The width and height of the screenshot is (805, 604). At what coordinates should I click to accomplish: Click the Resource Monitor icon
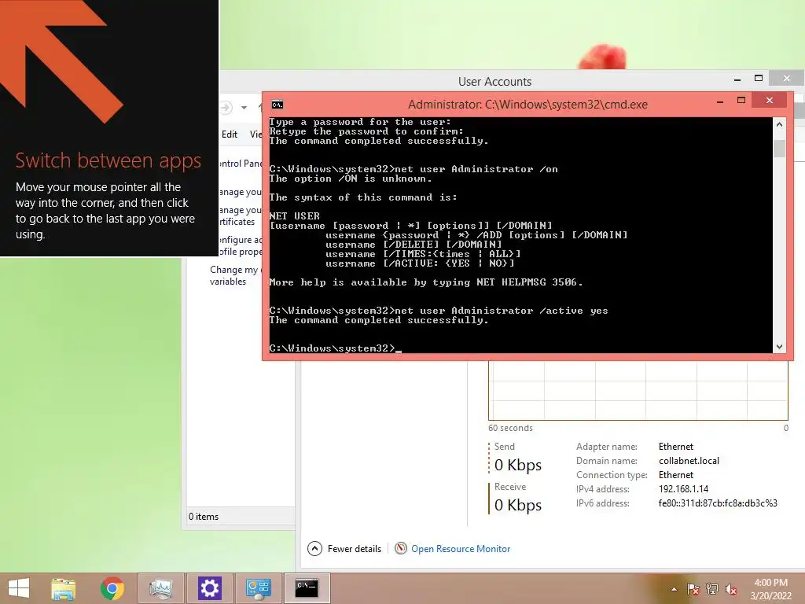pos(400,548)
